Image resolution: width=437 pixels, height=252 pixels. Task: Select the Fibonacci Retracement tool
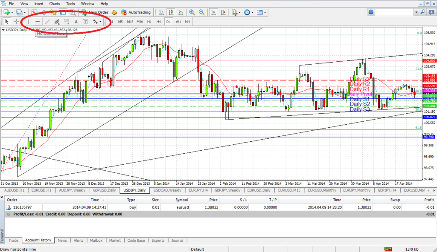click(66, 21)
